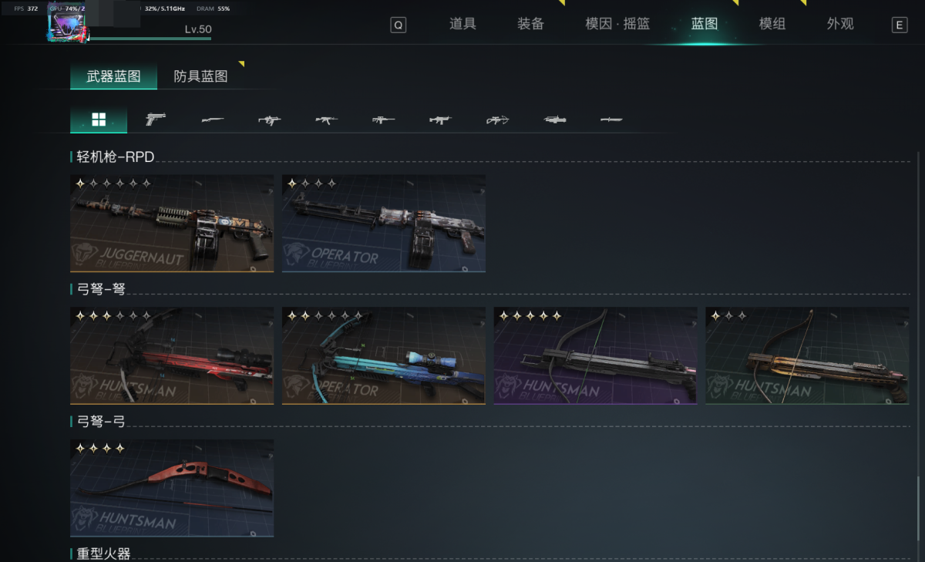
Task: Select the green-background gold-trim crossbow blueprint
Action: [x=807, y=355]
